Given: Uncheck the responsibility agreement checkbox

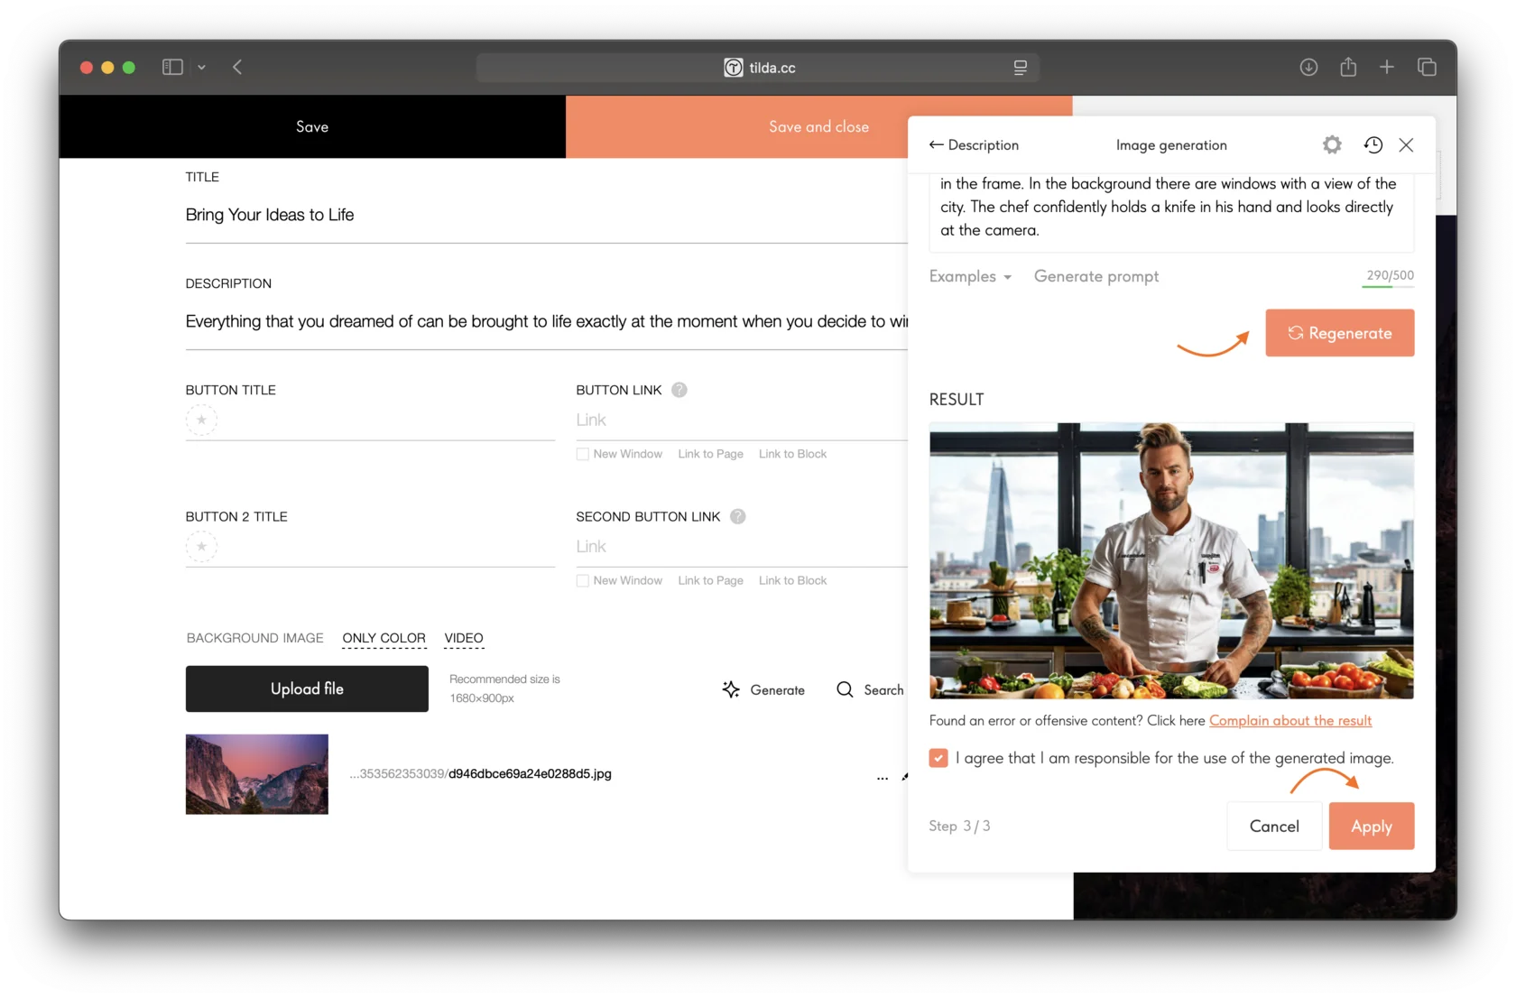Looking at the screenshot, I should pos(938,758).
